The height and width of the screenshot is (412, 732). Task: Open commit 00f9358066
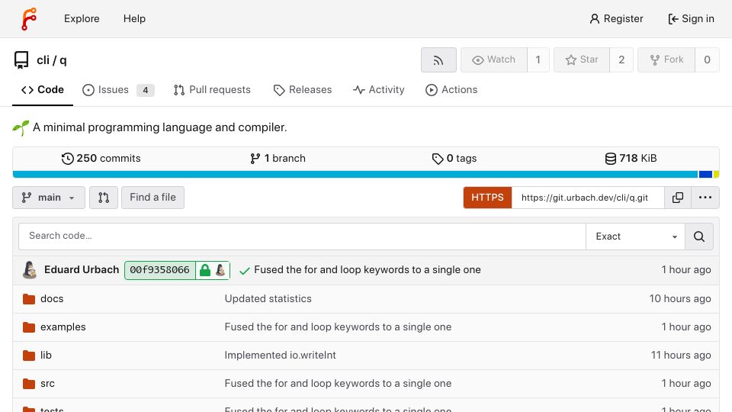pyautogui.click(x=159, y=270)
